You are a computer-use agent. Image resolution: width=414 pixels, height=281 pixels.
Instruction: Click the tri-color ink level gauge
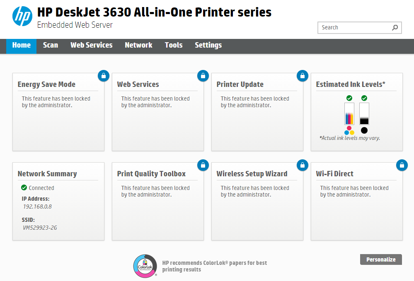[349, 114]
